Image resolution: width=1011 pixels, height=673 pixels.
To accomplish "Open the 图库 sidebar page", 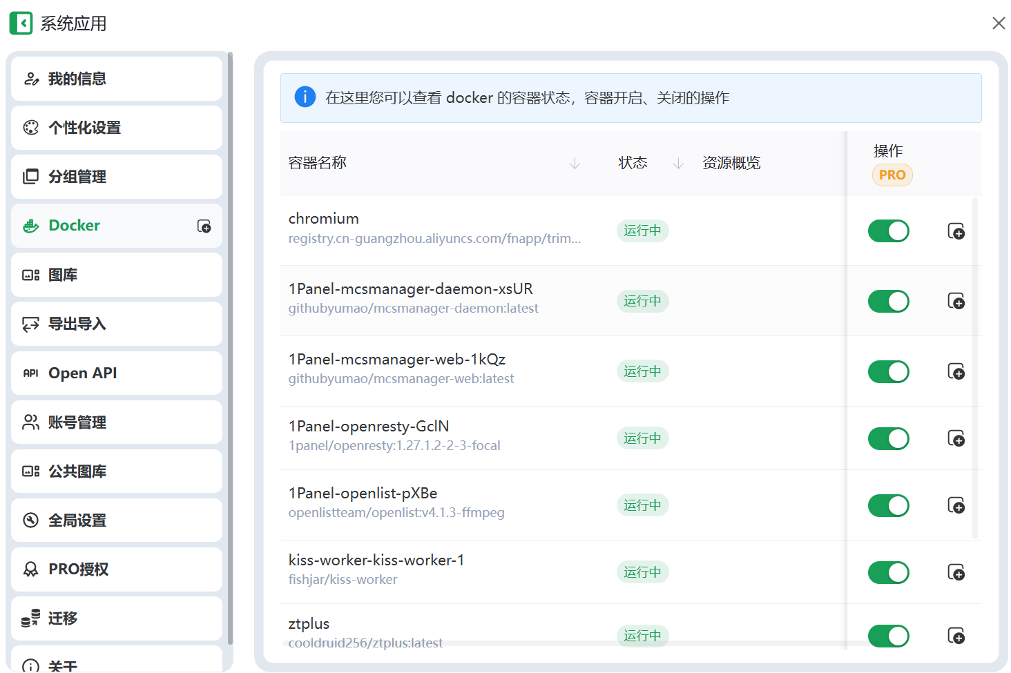I will coord(117,275).
